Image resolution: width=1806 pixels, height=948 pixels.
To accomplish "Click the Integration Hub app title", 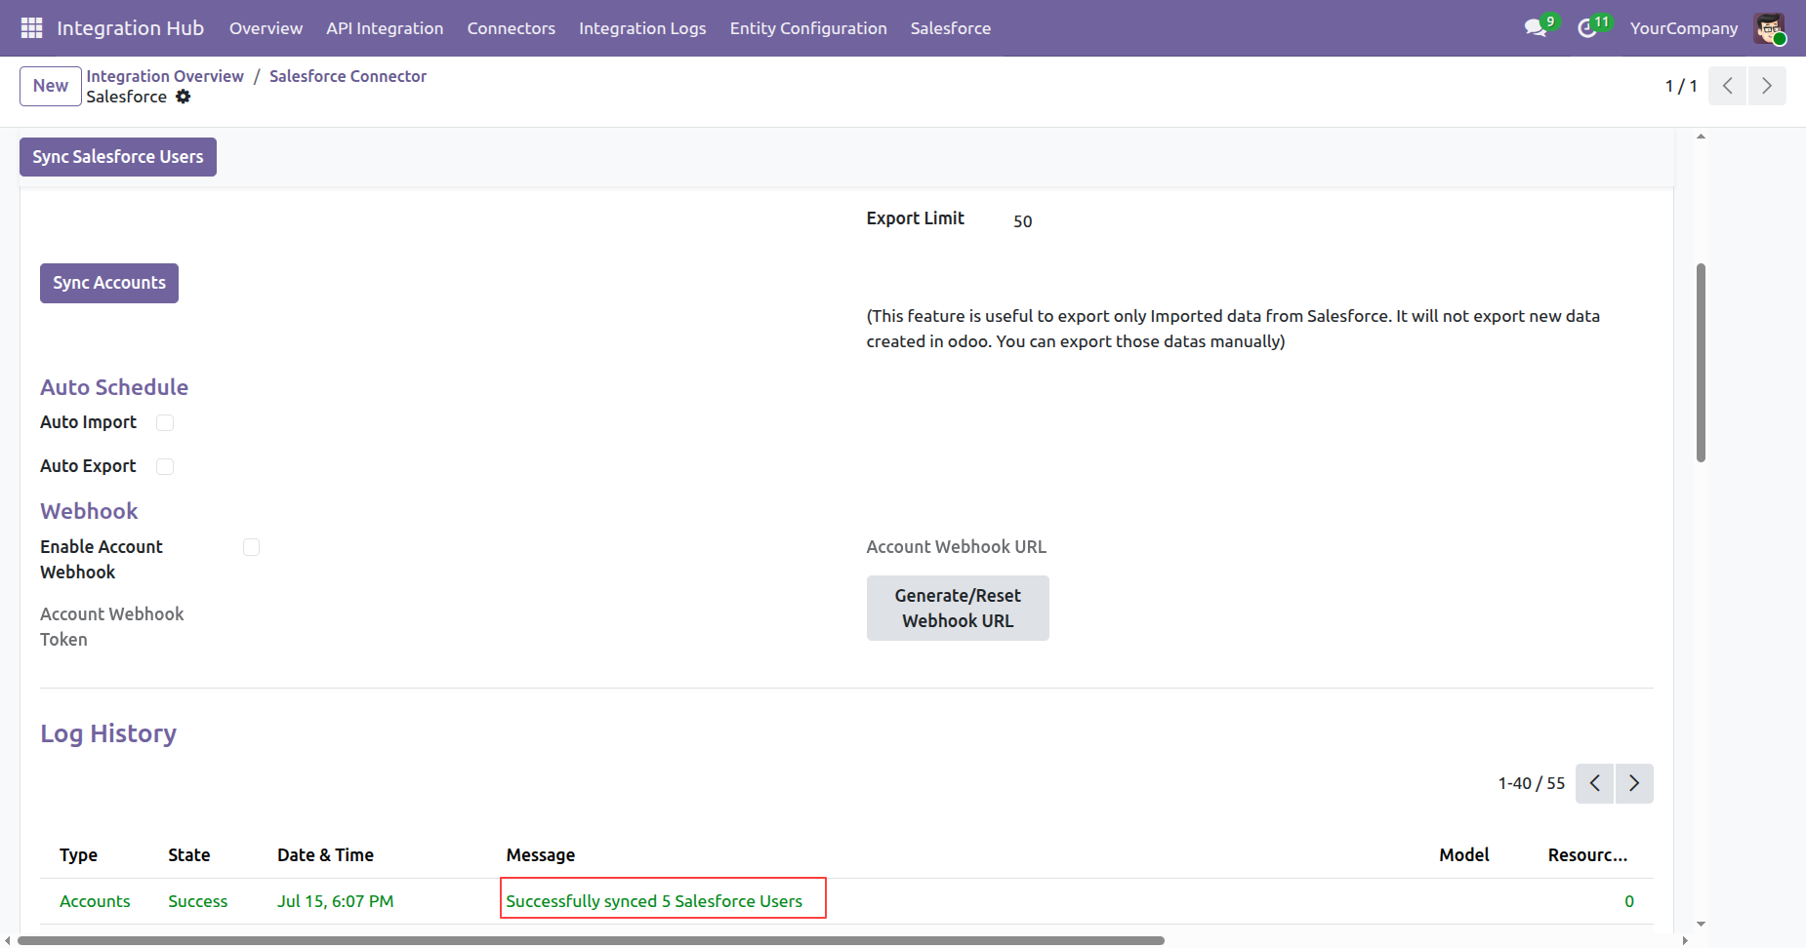I will (x=130, y=28).
